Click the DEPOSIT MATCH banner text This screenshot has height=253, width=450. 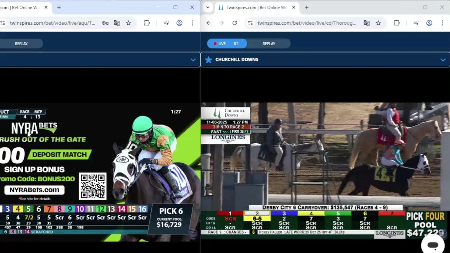click(59, 154)
